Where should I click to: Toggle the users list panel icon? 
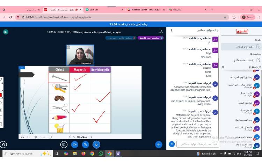pyautogui.click(x=161, y=32)
